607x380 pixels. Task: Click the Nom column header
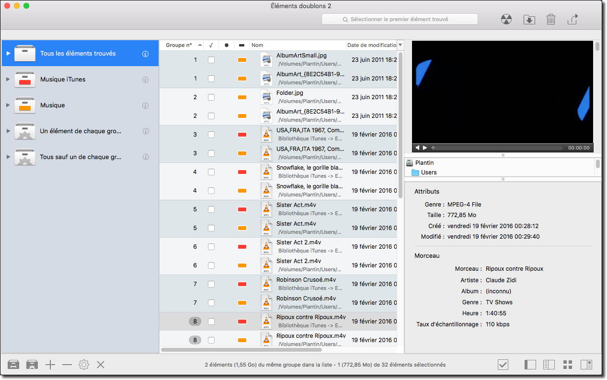298,45
